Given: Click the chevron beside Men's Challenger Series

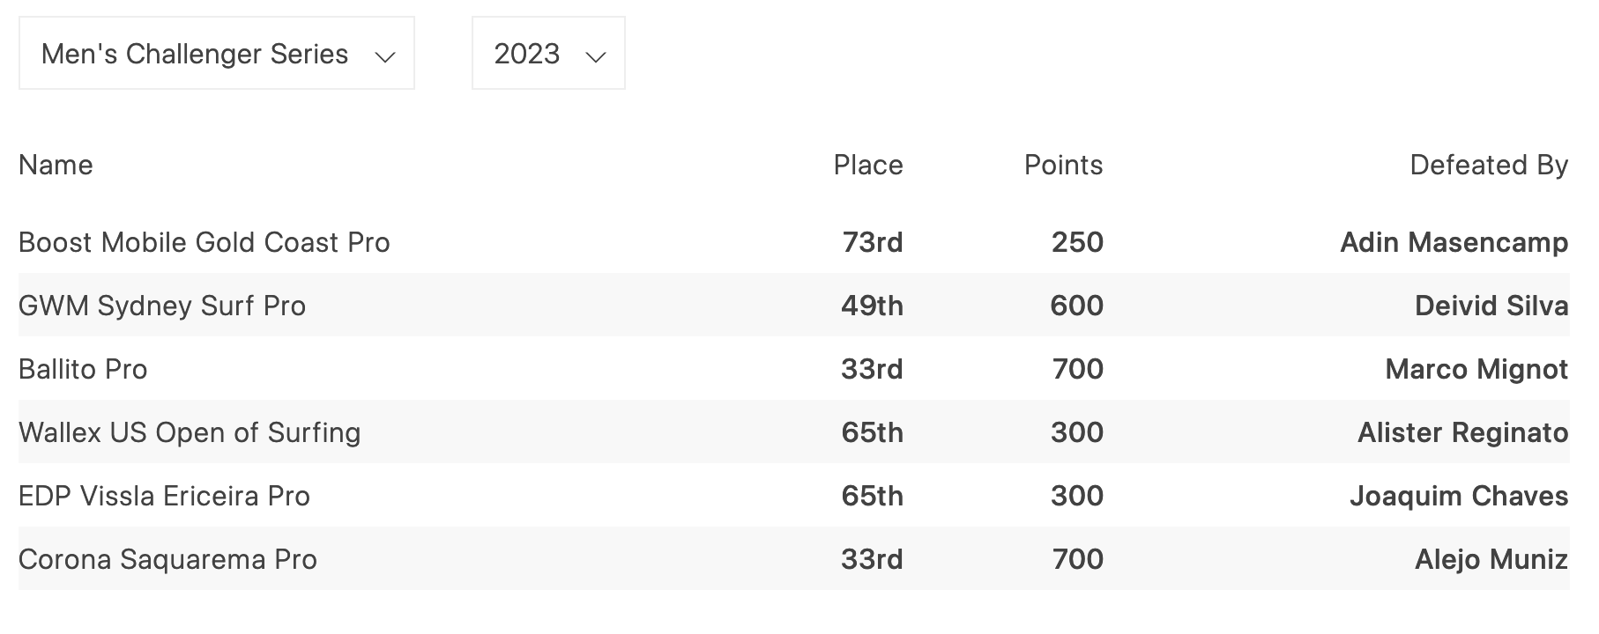Looking at the screenshot, I should (384, 57).
